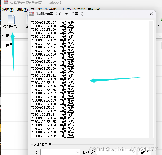Click tracking number 73508602155423

click(44, 79)
